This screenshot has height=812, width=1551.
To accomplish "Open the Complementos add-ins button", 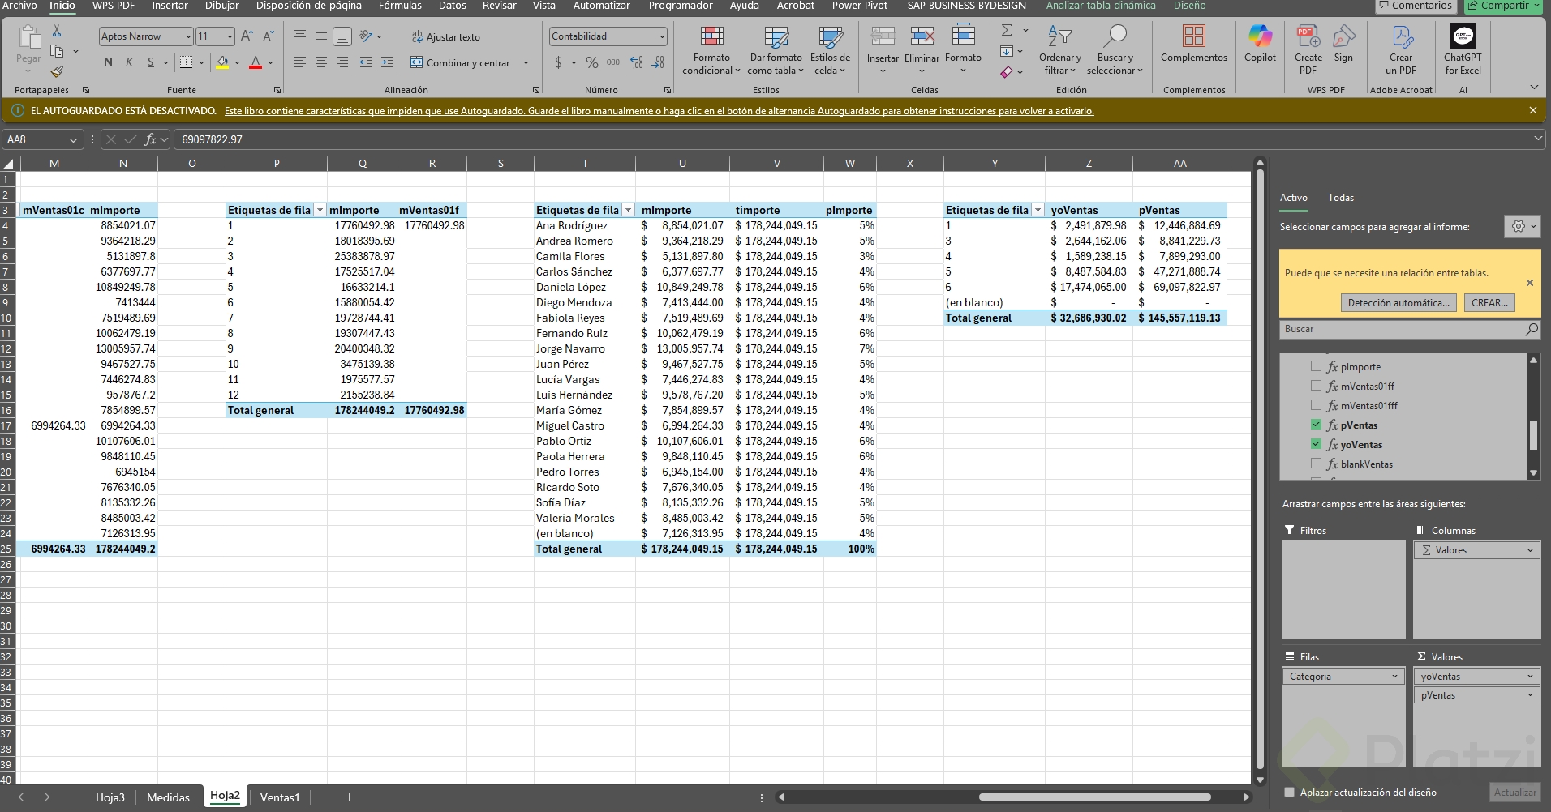I will 1194,45.
